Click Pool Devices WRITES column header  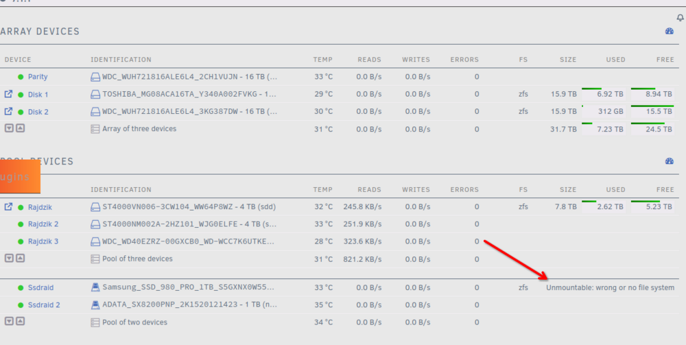coord(416,190)
